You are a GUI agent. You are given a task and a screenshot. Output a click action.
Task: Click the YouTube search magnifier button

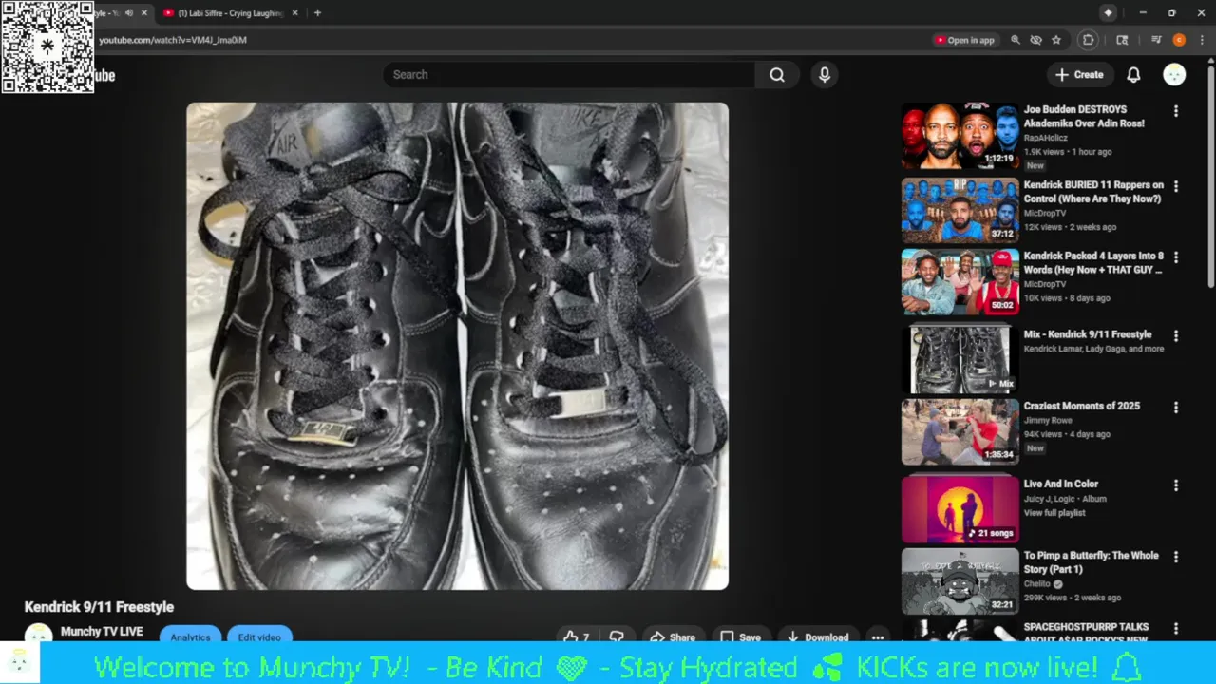777,75
